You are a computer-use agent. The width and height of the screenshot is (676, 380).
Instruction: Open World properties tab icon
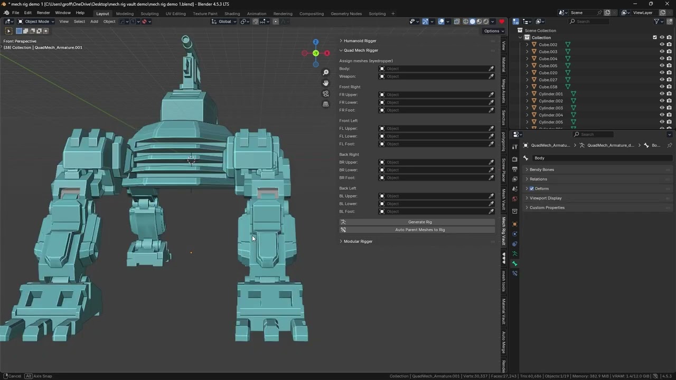click(515, 199)
